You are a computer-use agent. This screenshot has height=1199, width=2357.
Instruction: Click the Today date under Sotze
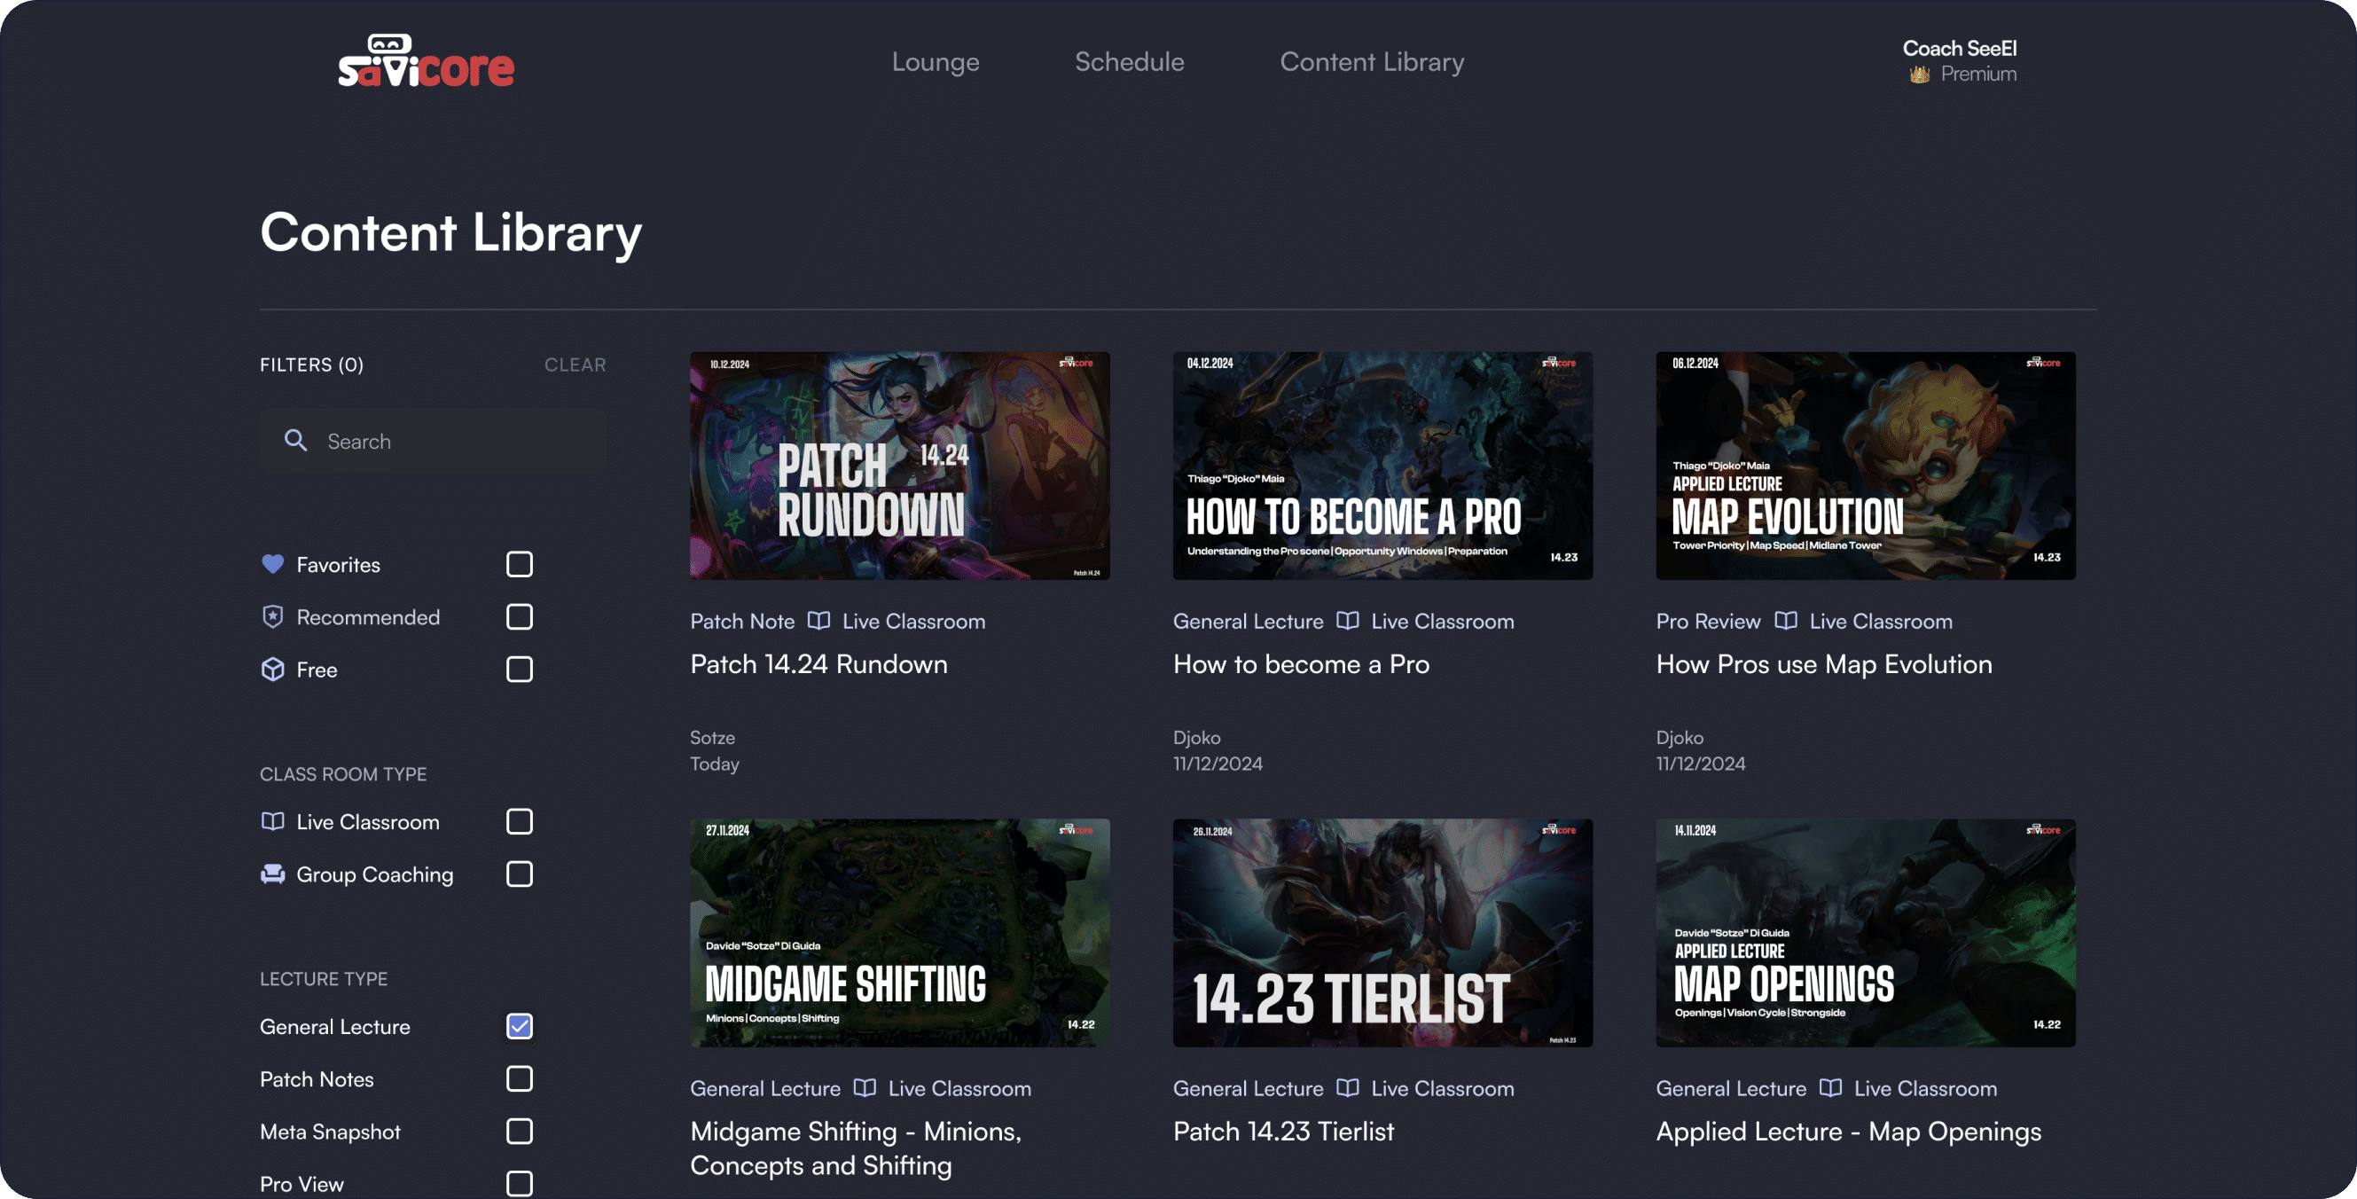(714, 764)
